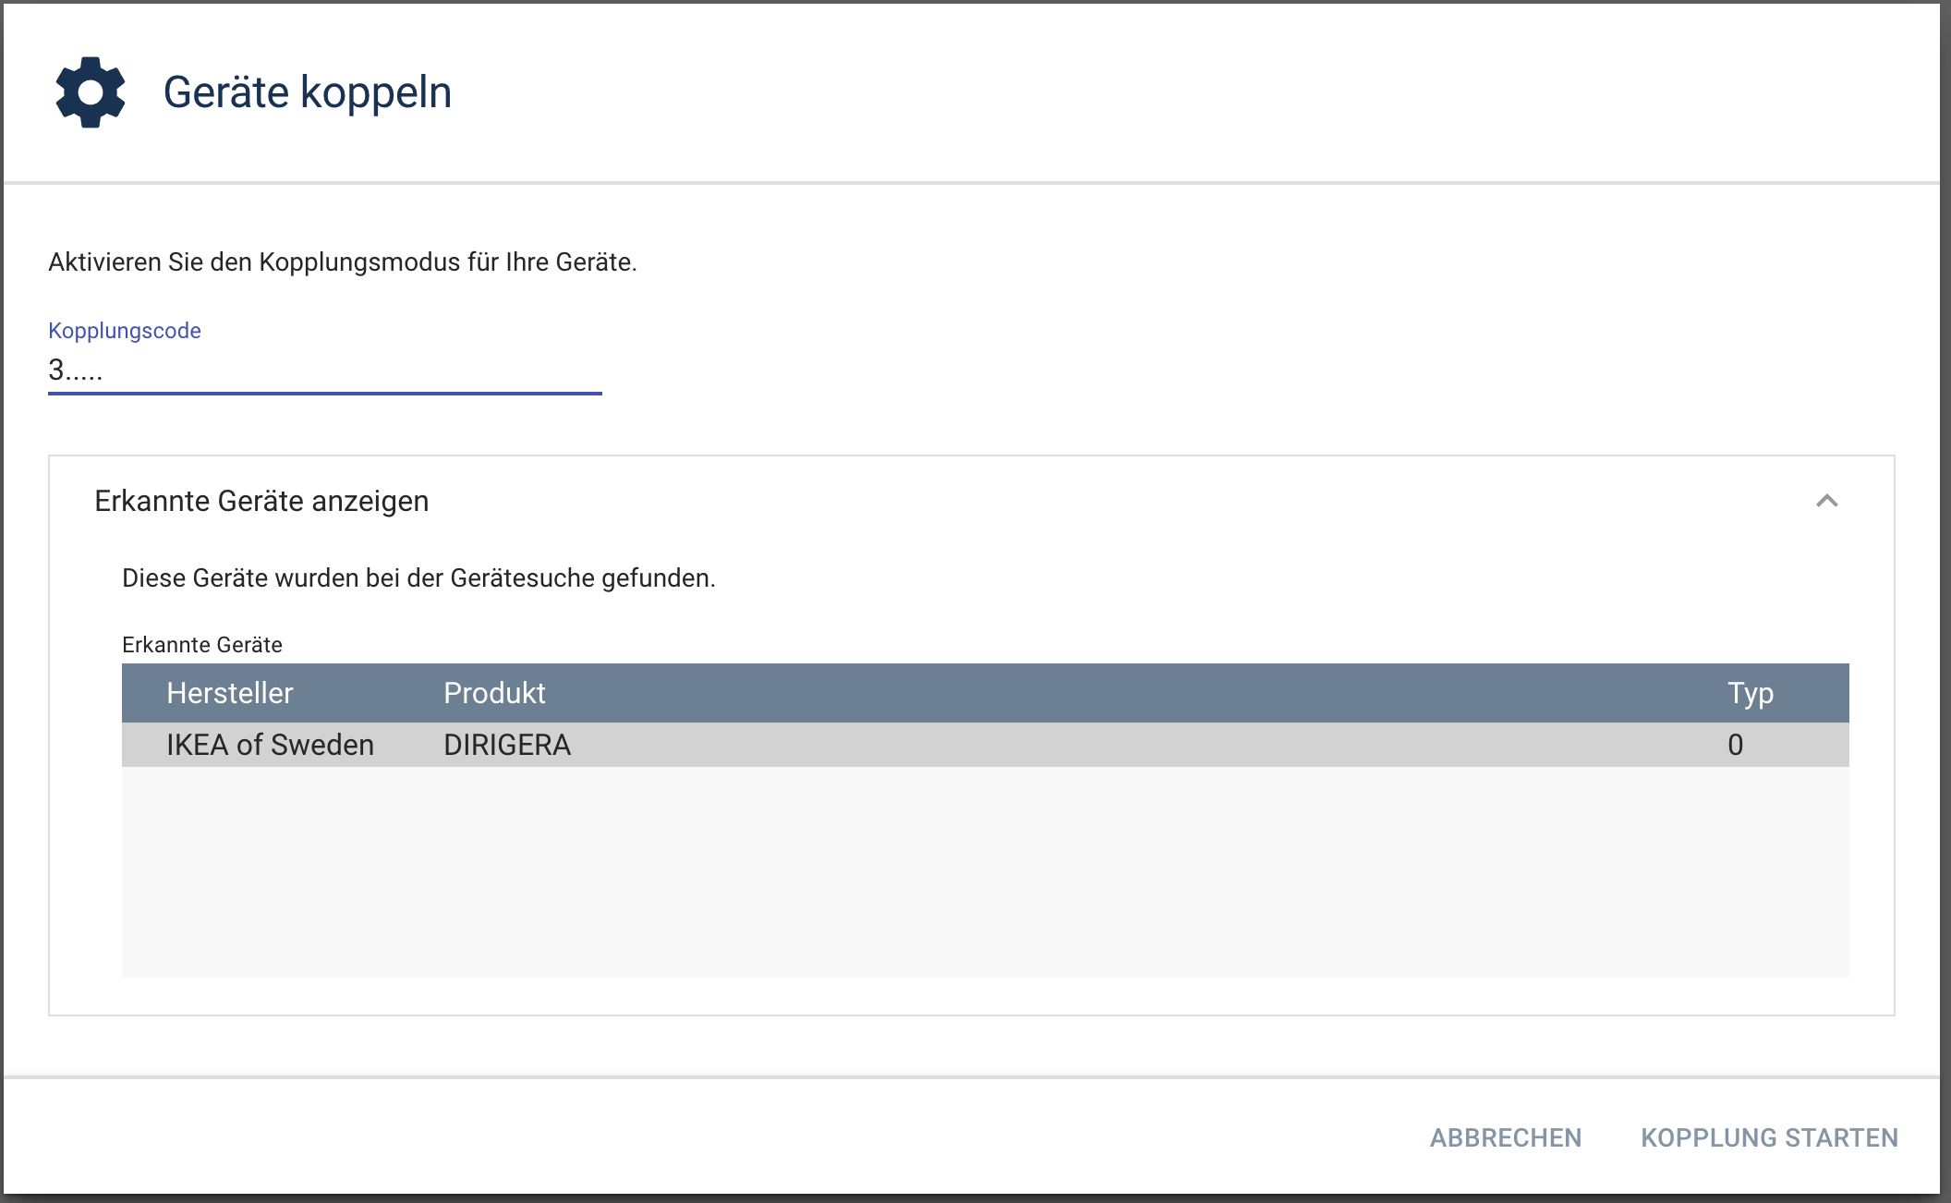The height and width of the screenshot is (1203, 1951).
Task: Start pairing with KOPPLUNG STARTEN button
Action: click(x=1769, y=1137)
